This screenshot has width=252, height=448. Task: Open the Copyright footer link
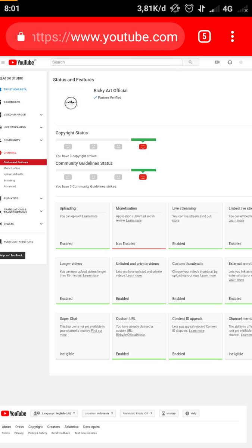(35, 427)
